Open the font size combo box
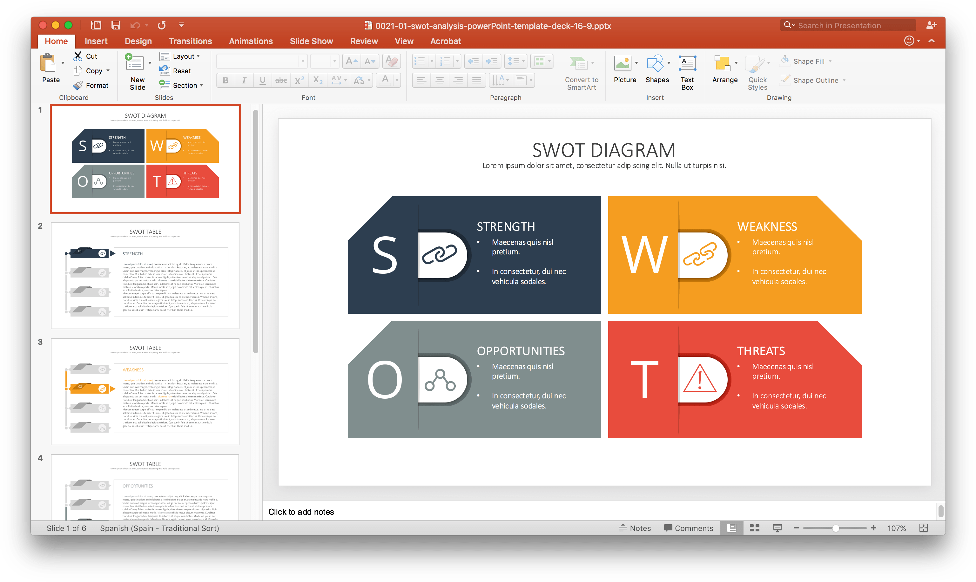 click(324, 61)
